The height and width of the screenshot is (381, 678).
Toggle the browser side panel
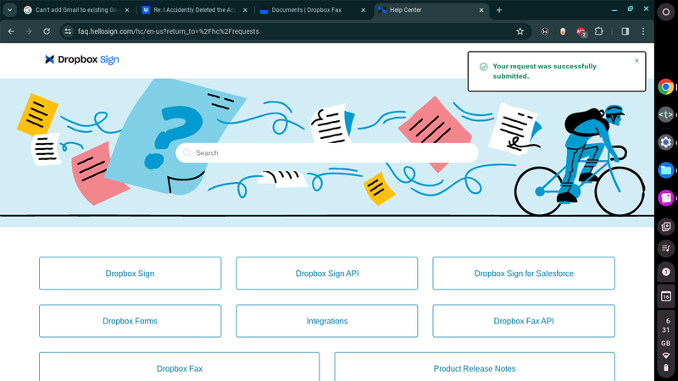[625, 31]
